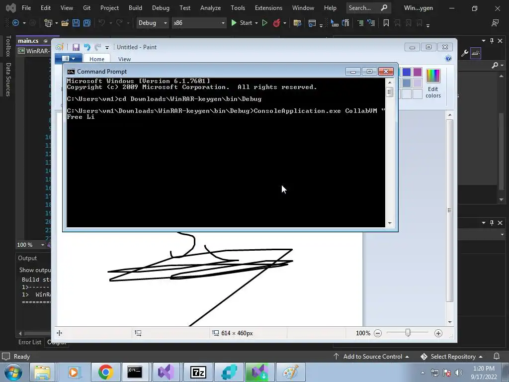Click the wrench Properties icon in Solution Explorer
Image resolution: width=509 pixels, height=382 pixels.
pos(465,53)
